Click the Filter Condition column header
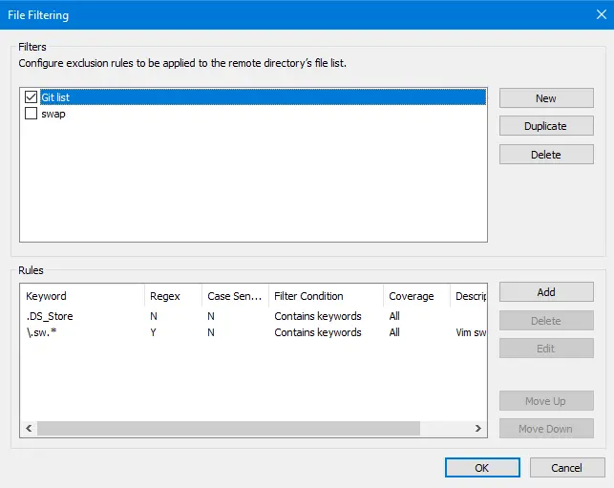 (325, 296)
